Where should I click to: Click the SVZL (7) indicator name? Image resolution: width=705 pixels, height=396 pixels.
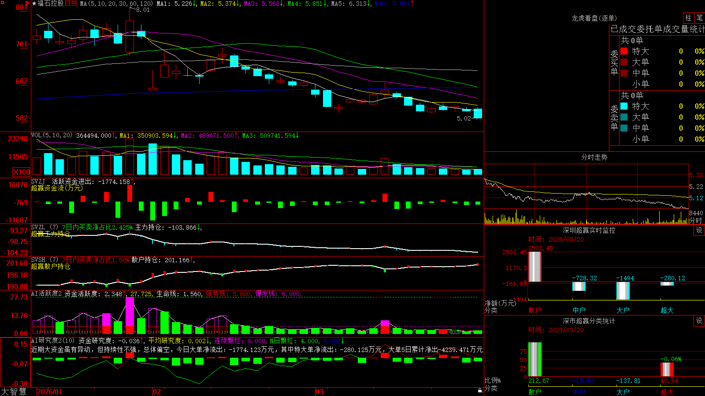click(45, 227)
